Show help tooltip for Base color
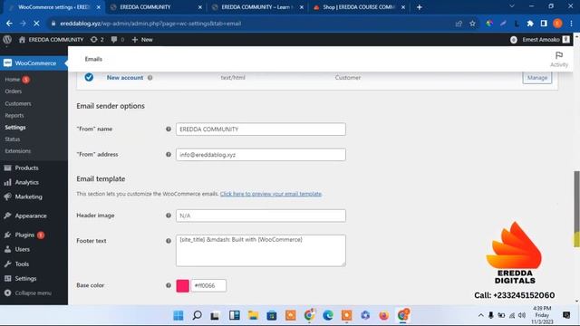 pyautogui.click(x=169, y=285)
